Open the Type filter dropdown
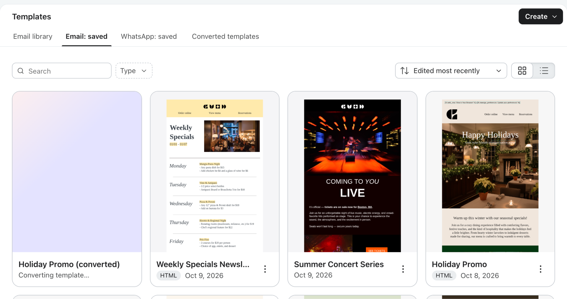Viewport: 567px width, 299px height. tap(134, 71)
